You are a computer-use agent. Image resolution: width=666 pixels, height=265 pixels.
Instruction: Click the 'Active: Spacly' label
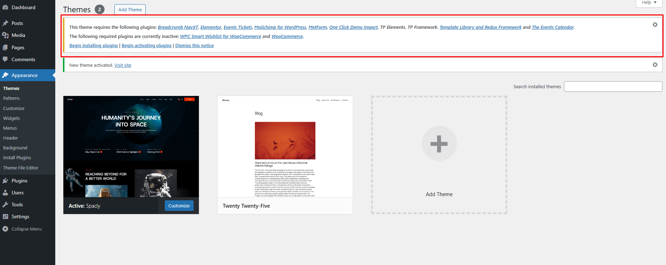point(84,206)
